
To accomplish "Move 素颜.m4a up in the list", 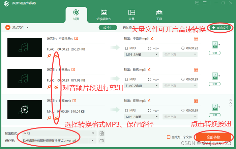I will pyautogui.click(x=230, y=103).
